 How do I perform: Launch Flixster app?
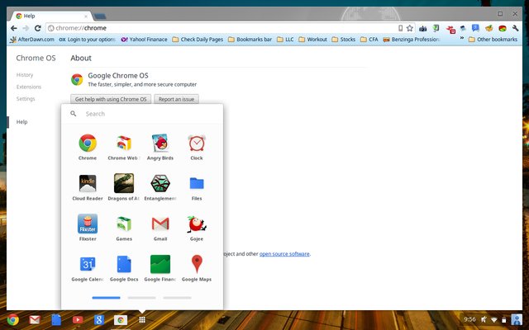(88, 228)
